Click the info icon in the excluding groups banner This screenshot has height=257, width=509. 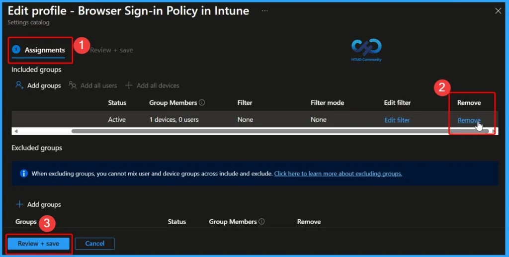click(x=24, y=173)
